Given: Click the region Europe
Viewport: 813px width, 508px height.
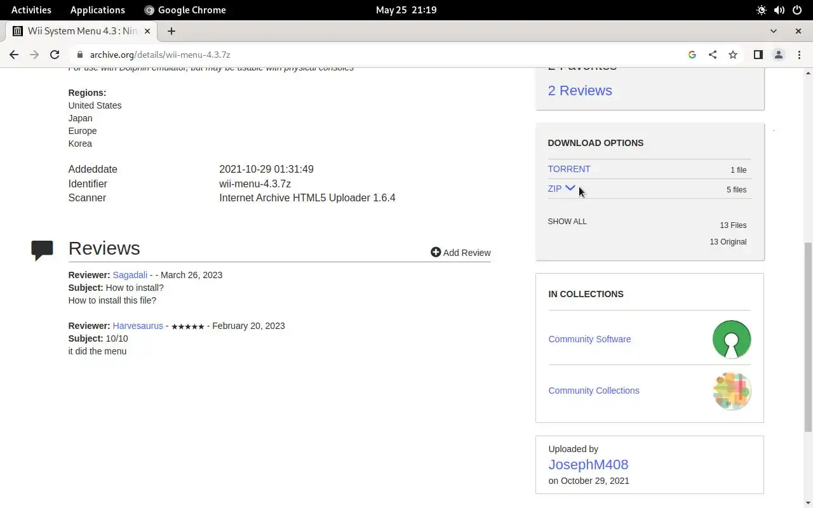Looking at the screenshot, I should point(83,131).
